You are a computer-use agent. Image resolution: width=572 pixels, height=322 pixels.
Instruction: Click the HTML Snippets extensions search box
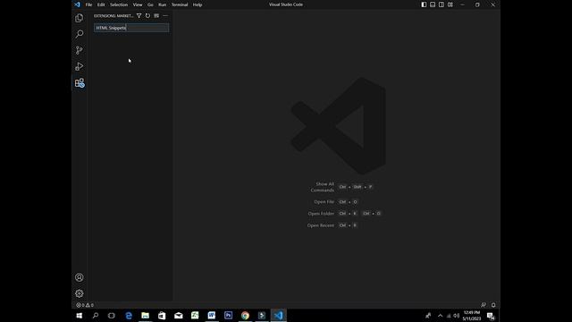(x=131, y=28)
